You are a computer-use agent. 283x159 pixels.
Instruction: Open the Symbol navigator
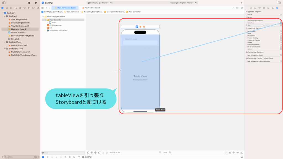[11, 8]
